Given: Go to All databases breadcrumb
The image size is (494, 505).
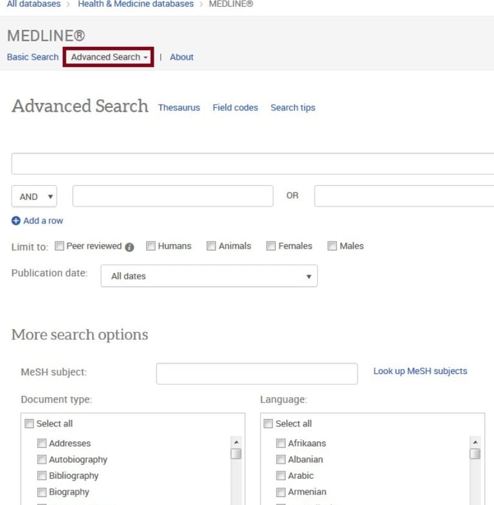Looking at the screenshot, I should click(x=33, y=4).
